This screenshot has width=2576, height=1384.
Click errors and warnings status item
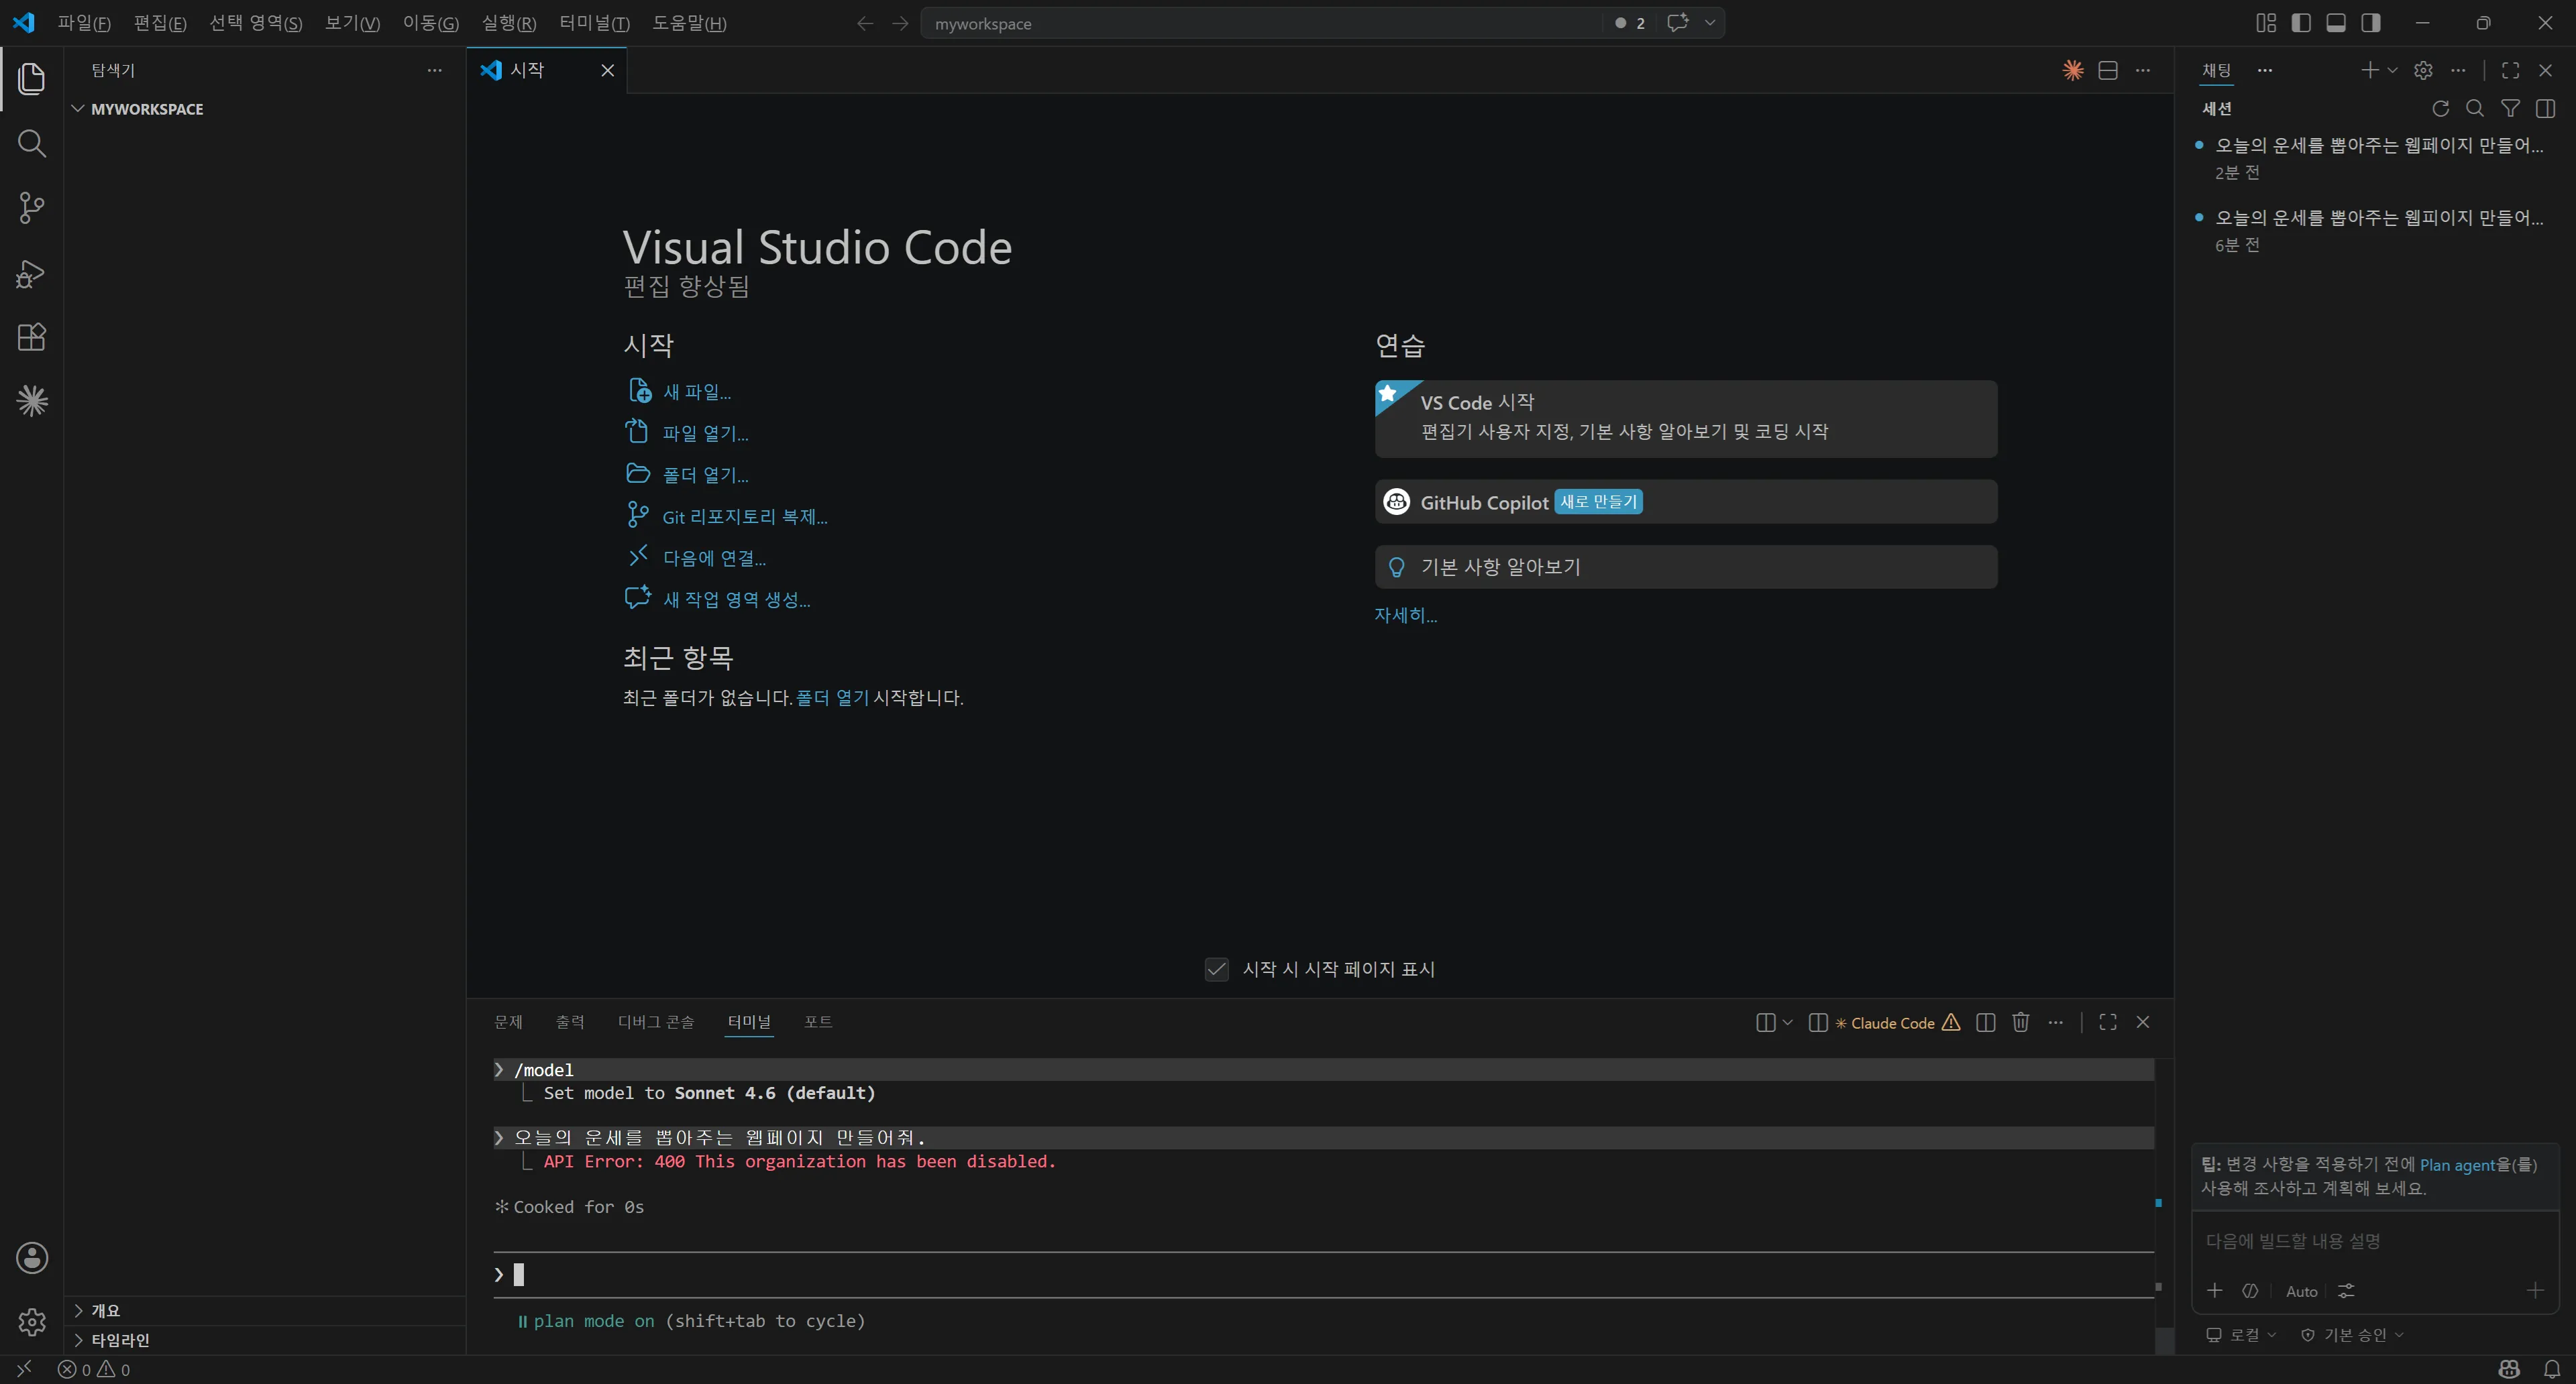pyautogui.click(x=94, y=1369)
